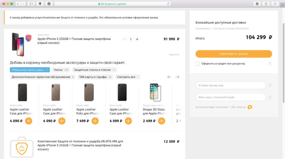285x159 pixels.
Task: Open the Safari share button
Action: coord(266,4)
